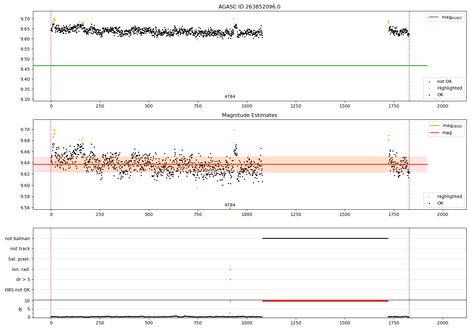471x330 pixels.
Task: Click the '500' x-tick under the top plot
Action: (149, 106)
